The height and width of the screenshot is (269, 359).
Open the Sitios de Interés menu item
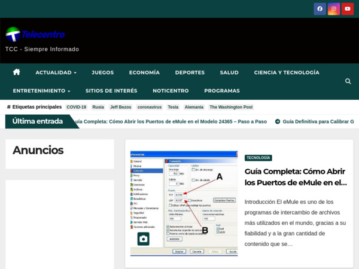tap(111, 91)
